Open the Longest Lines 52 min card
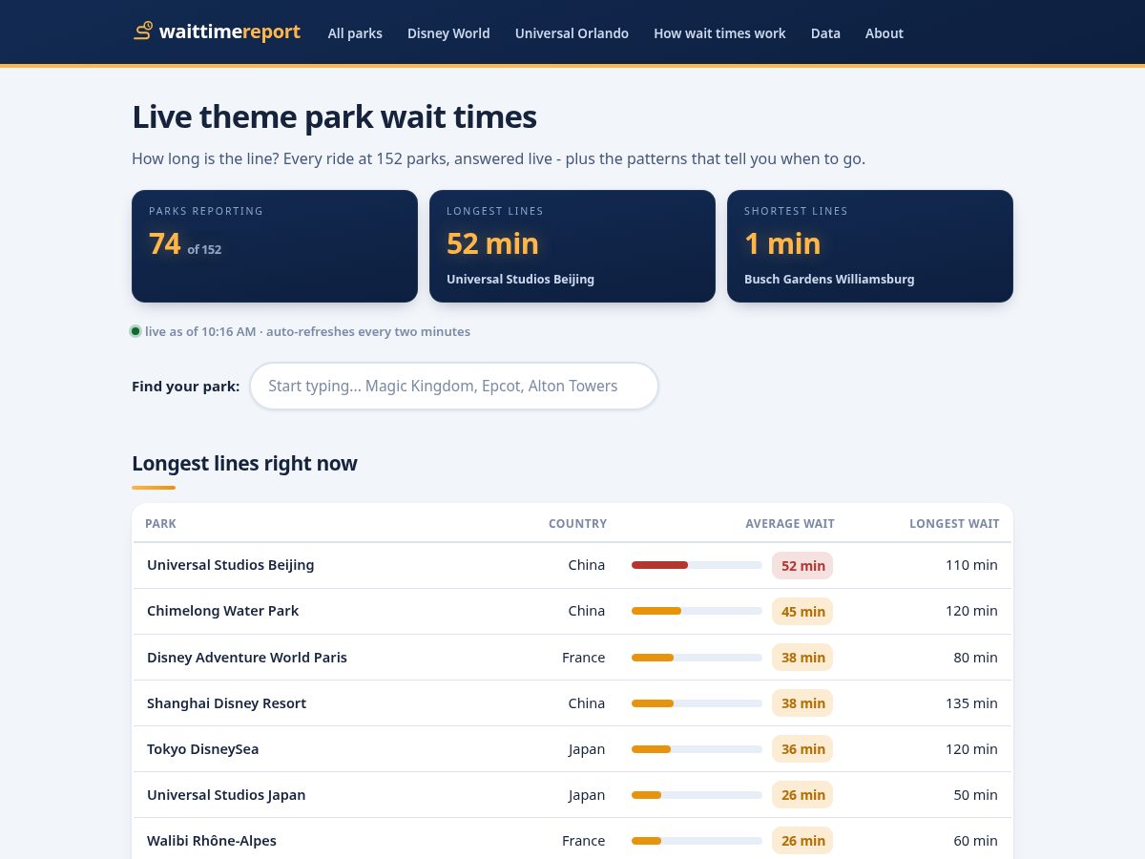1145x859 pixels. [x=572, y=246]
